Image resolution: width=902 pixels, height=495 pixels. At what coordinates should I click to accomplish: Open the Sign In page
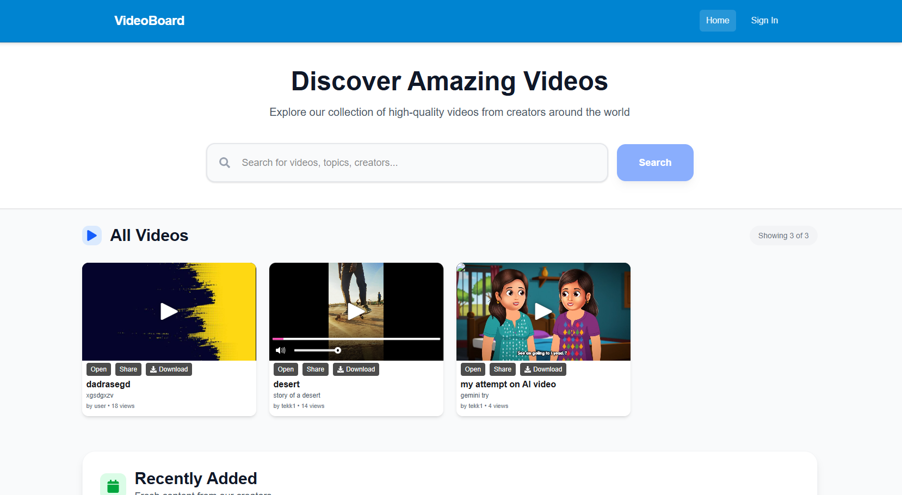pyautogui.click(x=764, y=21)
